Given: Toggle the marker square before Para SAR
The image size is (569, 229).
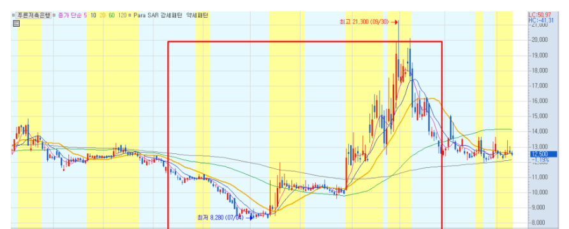Looking at the screenshot, I should coord(130,15).
